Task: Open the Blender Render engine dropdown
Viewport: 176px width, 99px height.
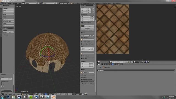Action: pyautogui.click(x=64, y=3)
